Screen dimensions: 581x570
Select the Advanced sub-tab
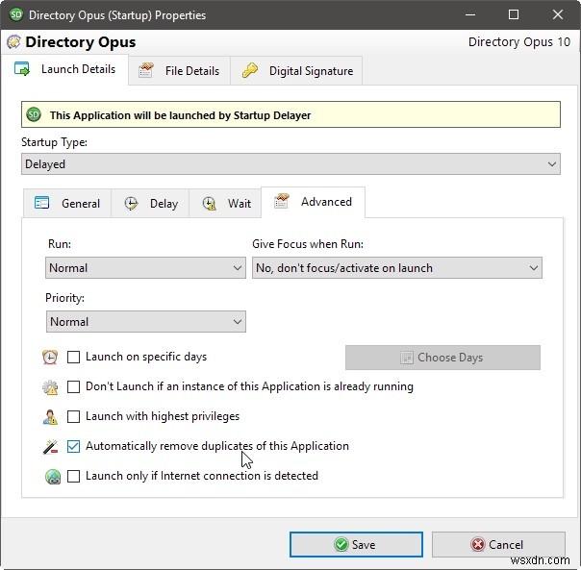click(313, 202)
